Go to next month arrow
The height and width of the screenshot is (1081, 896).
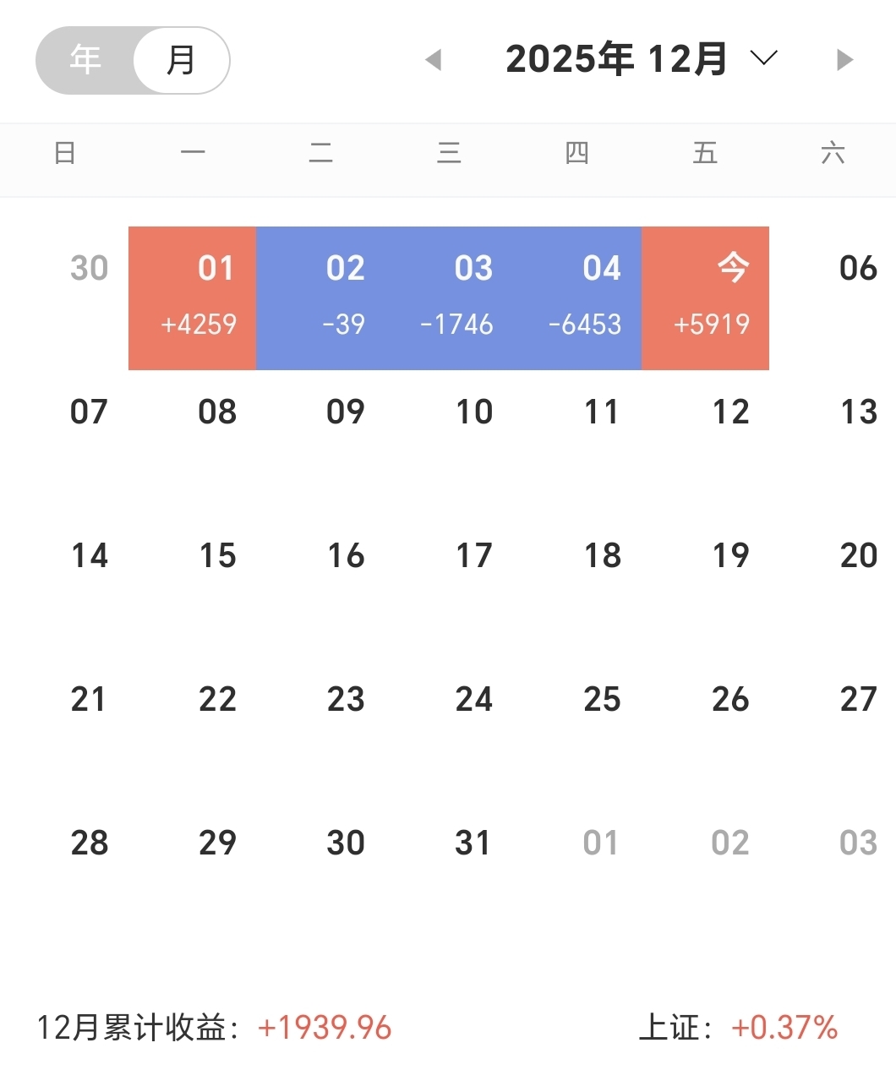point(844,60)
